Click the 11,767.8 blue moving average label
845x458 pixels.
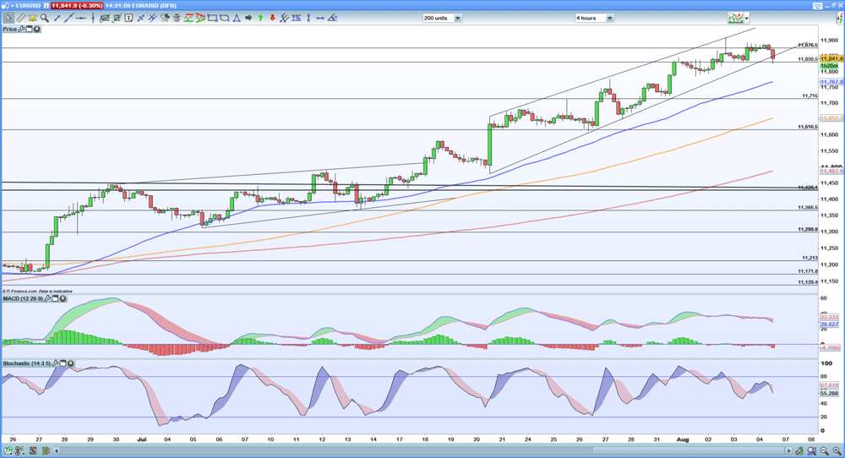pyautogui.click(x=831, y=83)
